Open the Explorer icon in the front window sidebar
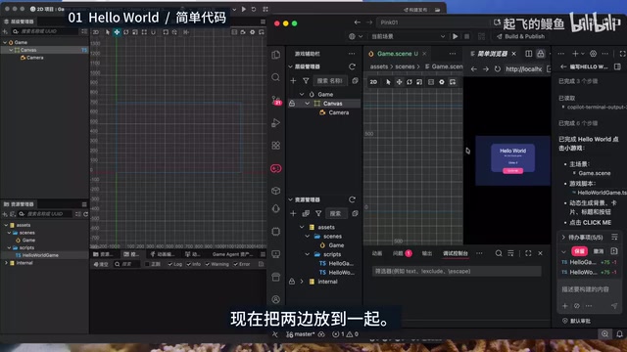Viewport: 627px width, 352px height. 276,55
